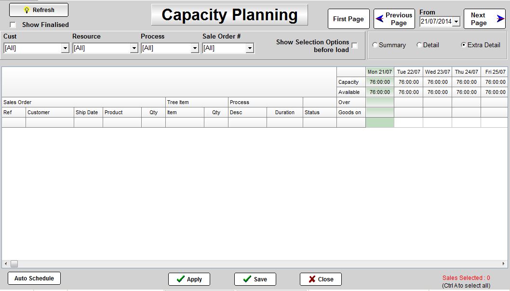The image size is (510, 291).
Task: Go to Next Page with blue arrow
Action: click(484, 19)
